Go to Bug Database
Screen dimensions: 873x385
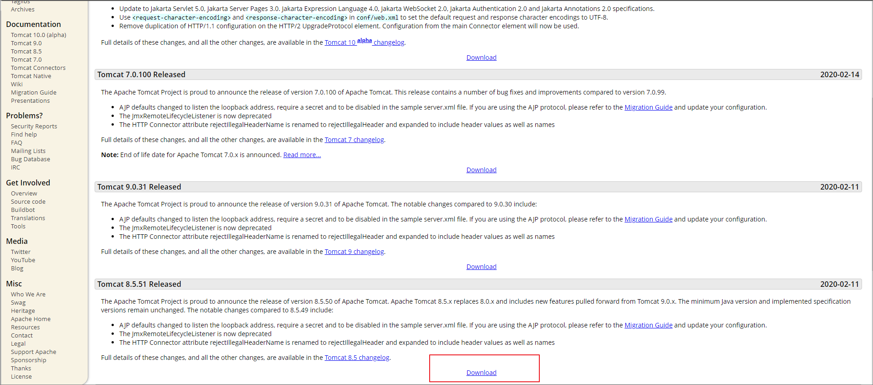click(30, 159)
